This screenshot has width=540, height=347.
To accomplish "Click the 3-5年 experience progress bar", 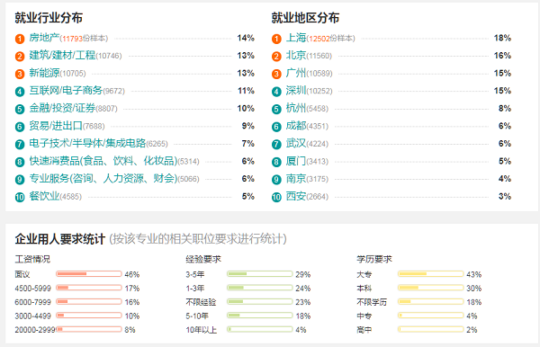I will (260, 274).
